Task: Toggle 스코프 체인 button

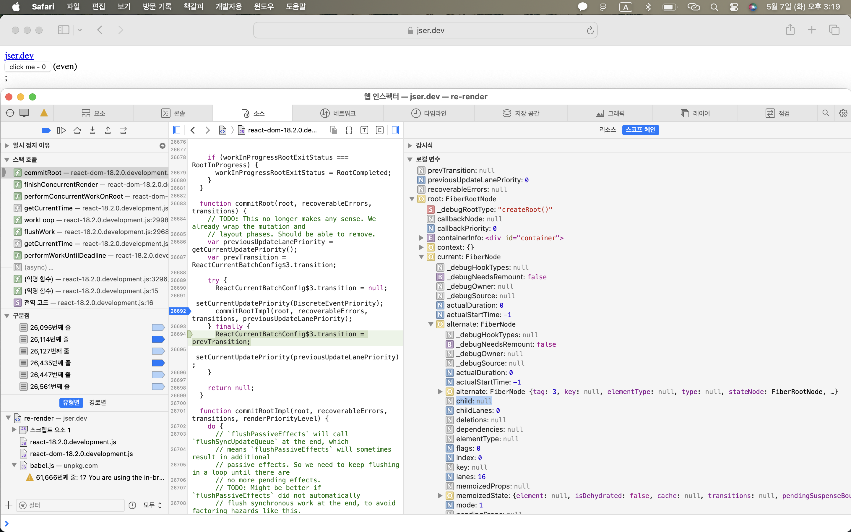Action: (640, 129)
